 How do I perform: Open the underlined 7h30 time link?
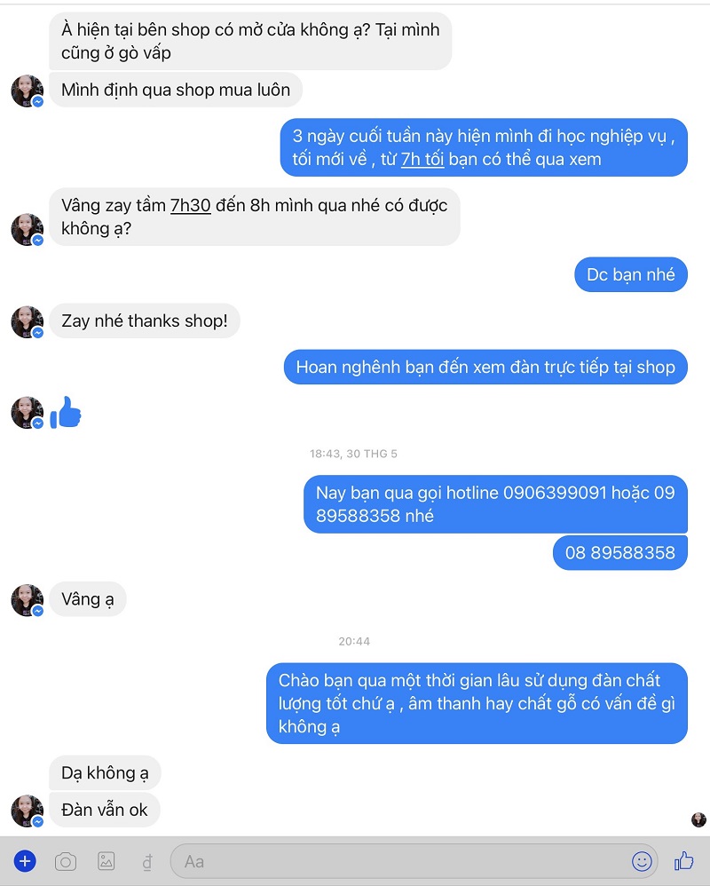pos(191,205)
